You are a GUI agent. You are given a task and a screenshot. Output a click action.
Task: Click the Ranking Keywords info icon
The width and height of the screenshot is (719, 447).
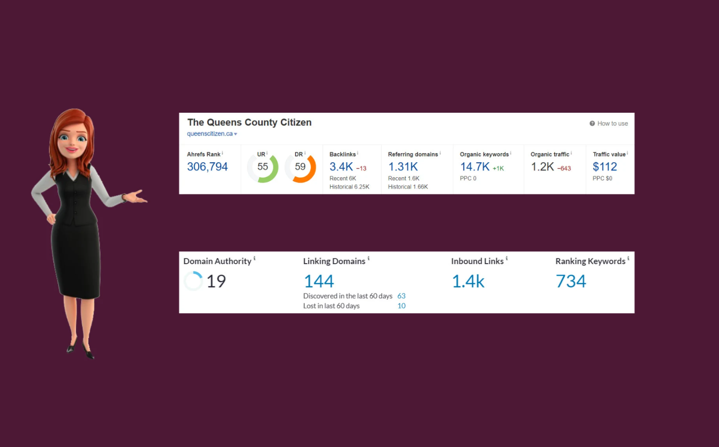click(628, 258)
